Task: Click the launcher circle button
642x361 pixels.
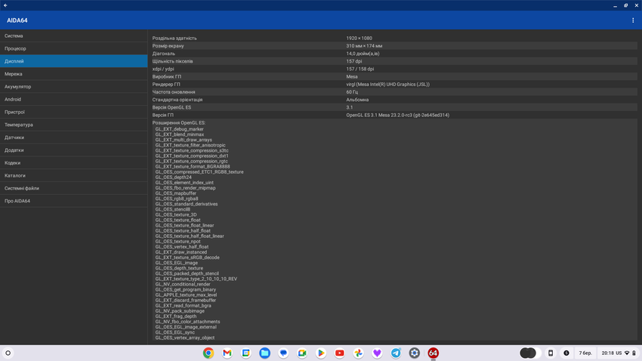Action: click(x=8, y=353)
